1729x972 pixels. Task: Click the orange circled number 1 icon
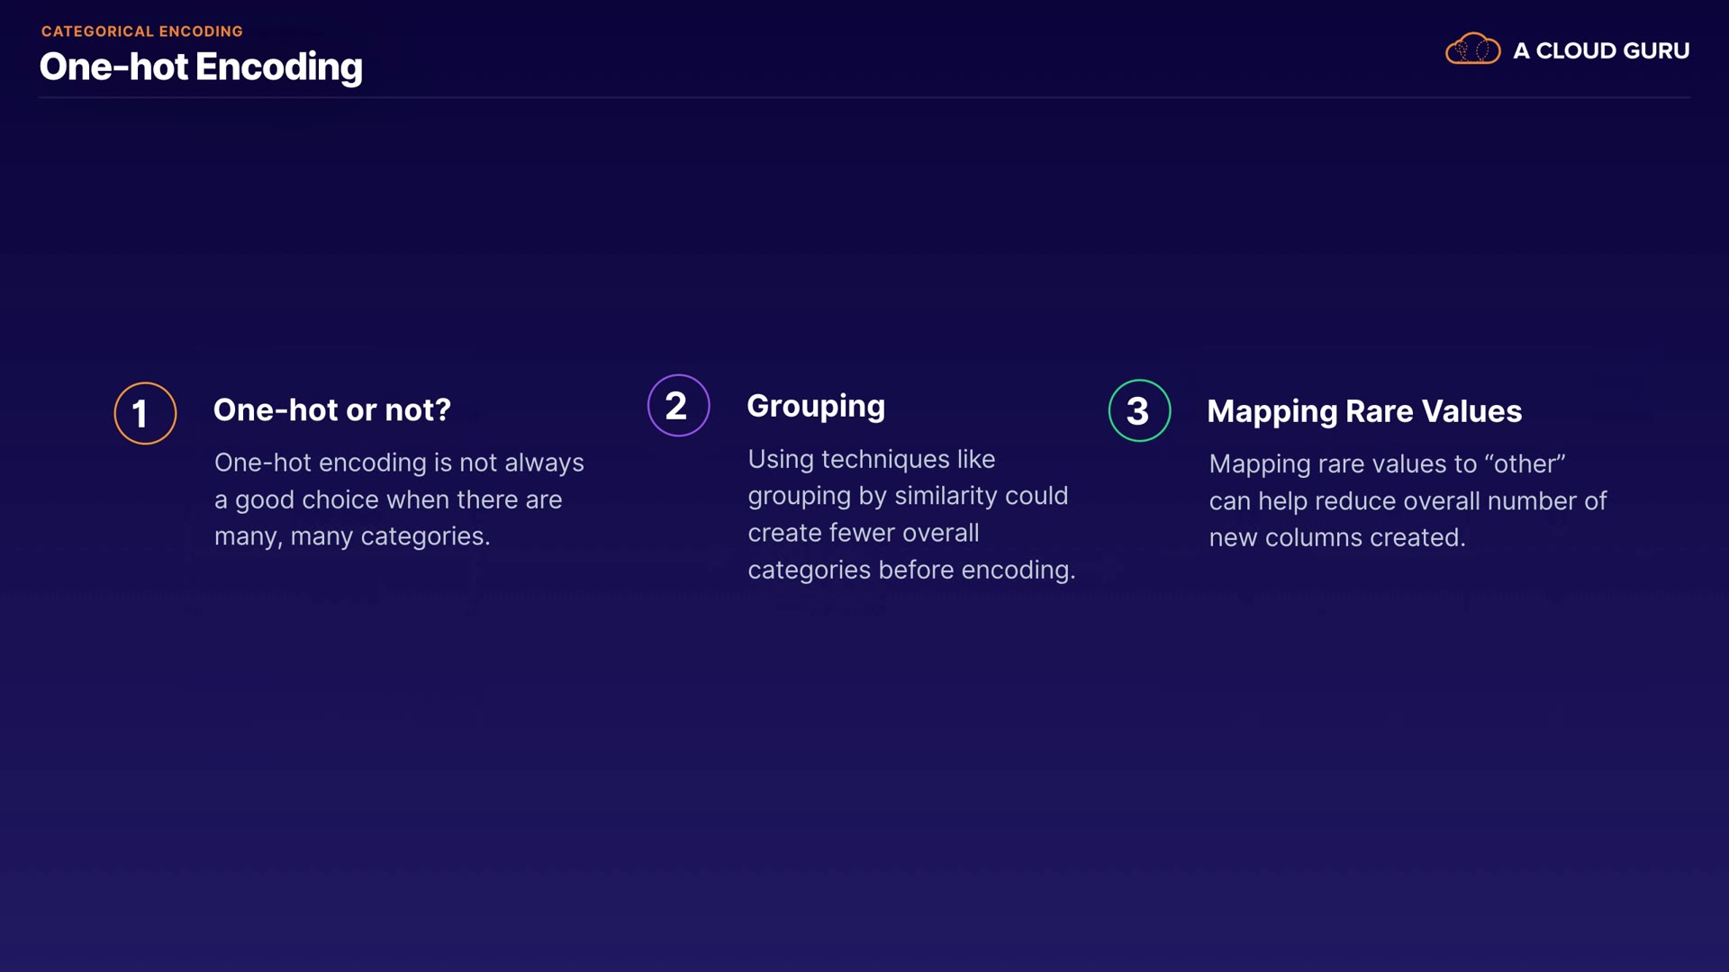pos(145,413)
